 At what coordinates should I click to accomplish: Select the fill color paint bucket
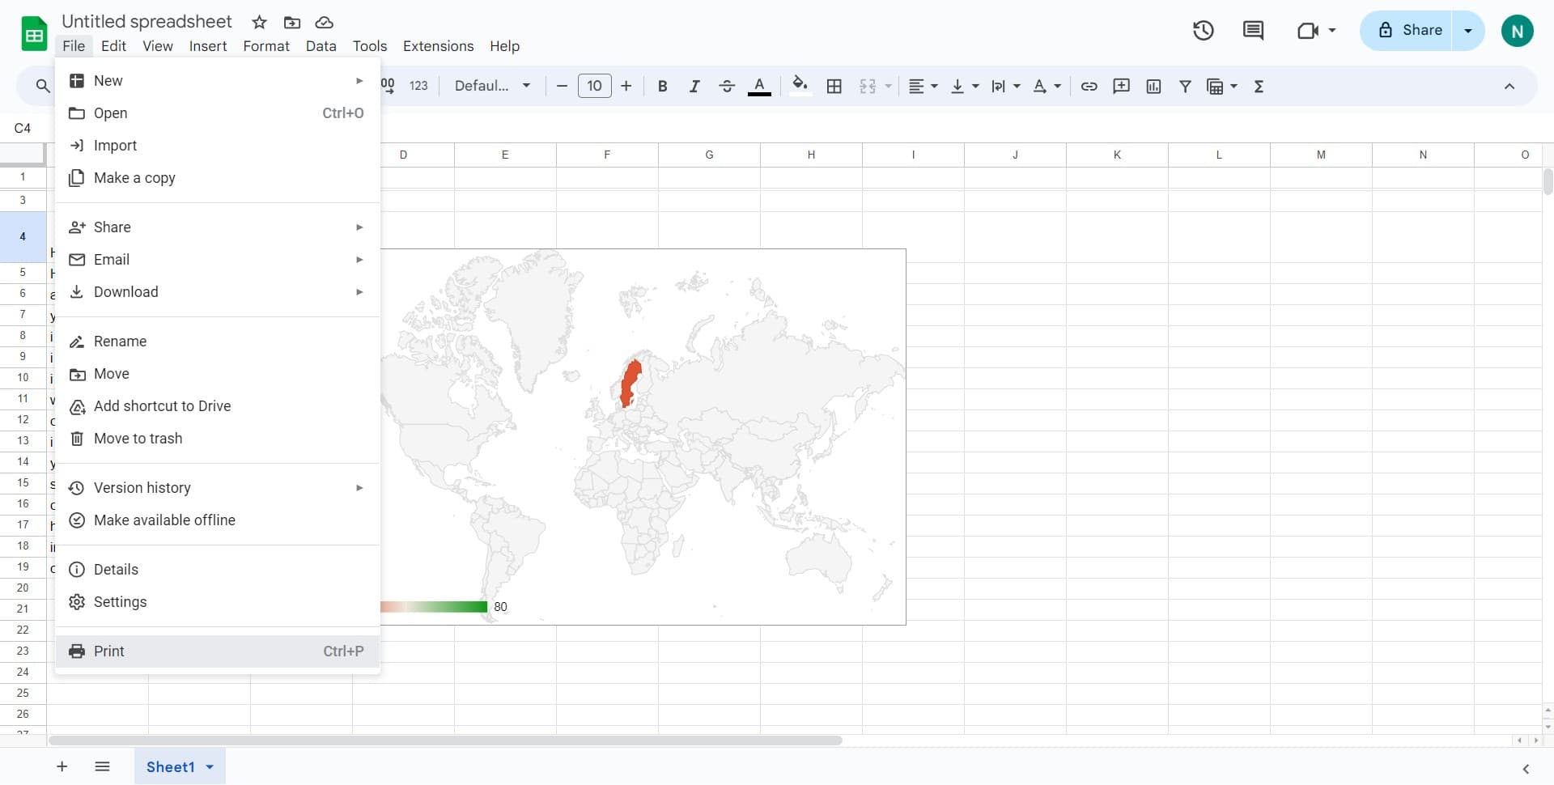point(800,85)
